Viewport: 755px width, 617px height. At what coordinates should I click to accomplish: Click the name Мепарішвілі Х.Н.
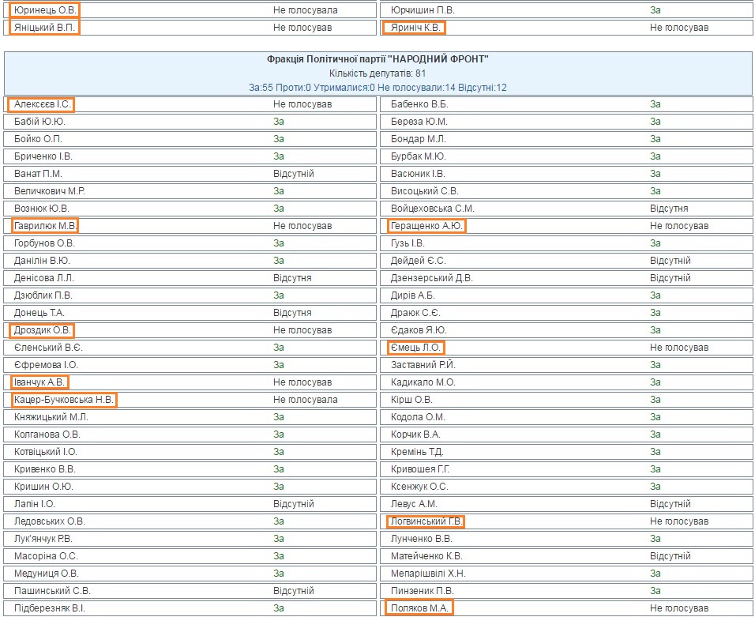(428, 574)
